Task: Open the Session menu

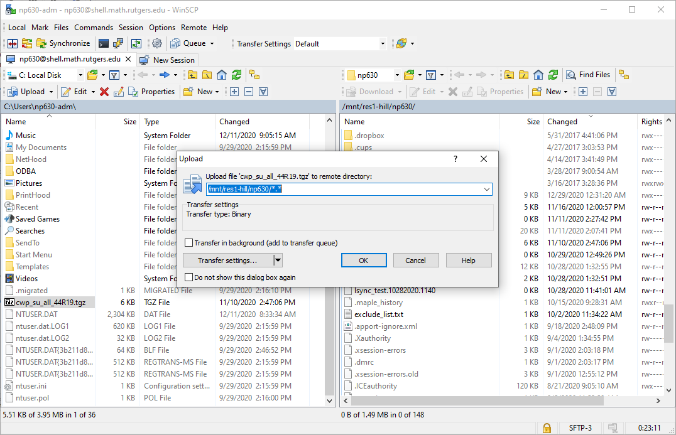Action: point(131,28)
